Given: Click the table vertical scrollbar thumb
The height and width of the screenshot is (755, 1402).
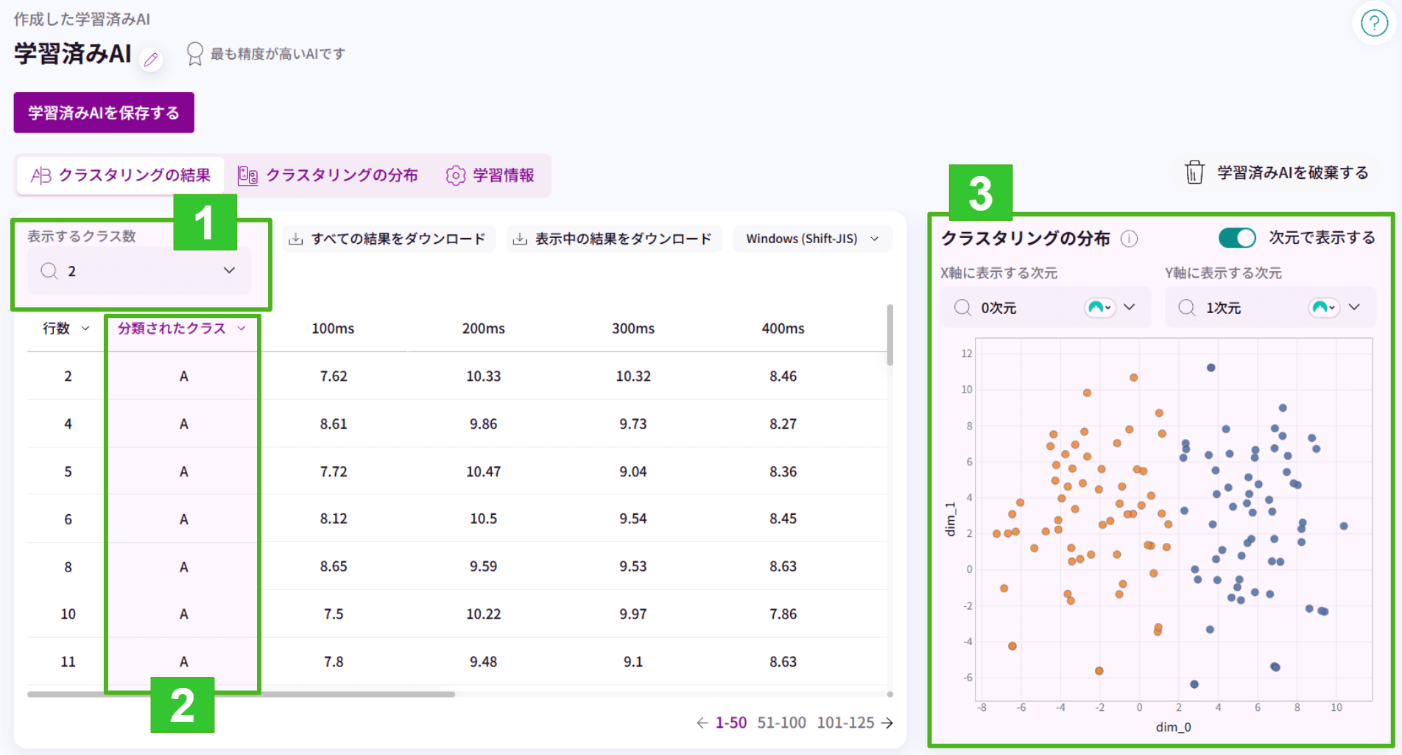Looking at the screenshot, I should 890,335.
